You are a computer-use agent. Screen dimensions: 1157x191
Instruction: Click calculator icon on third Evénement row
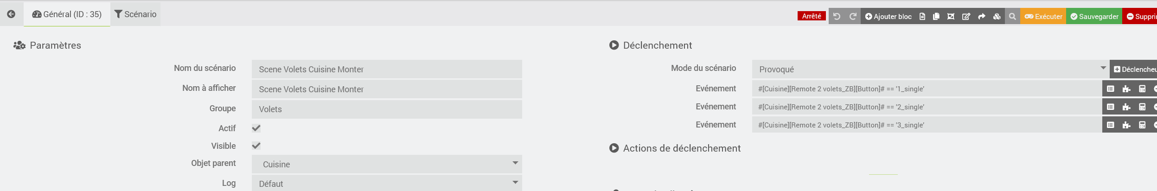[1142, 125]
